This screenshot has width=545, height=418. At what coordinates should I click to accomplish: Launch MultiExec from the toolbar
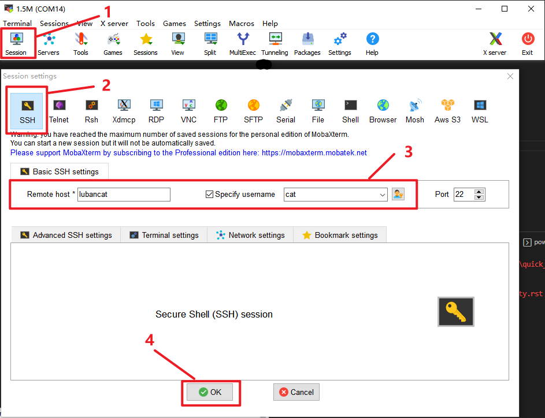click(x=243, y=44)
